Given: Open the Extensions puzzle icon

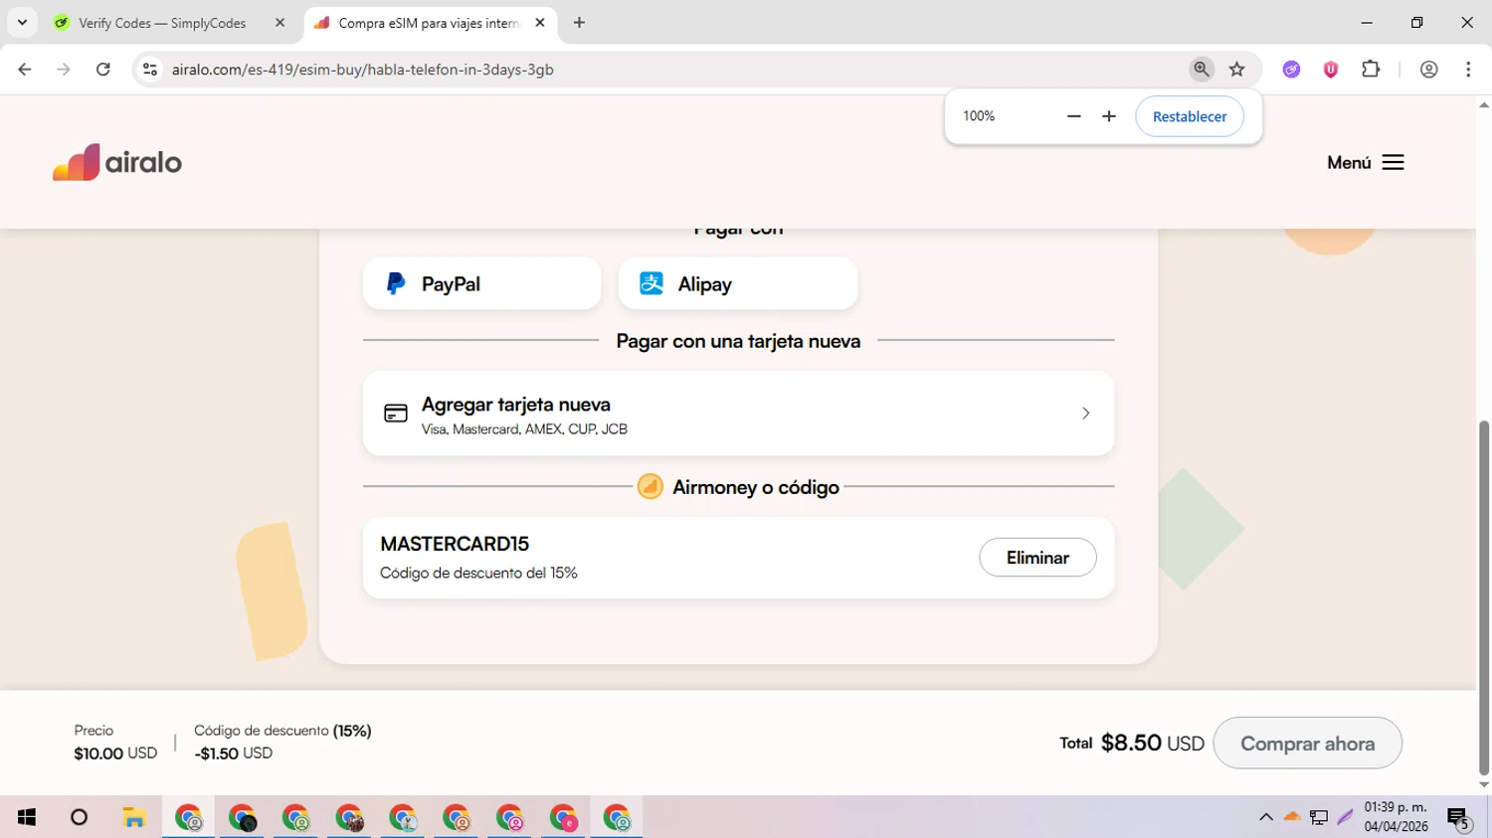Looking at the screenshot, I should pos(1371,69).
